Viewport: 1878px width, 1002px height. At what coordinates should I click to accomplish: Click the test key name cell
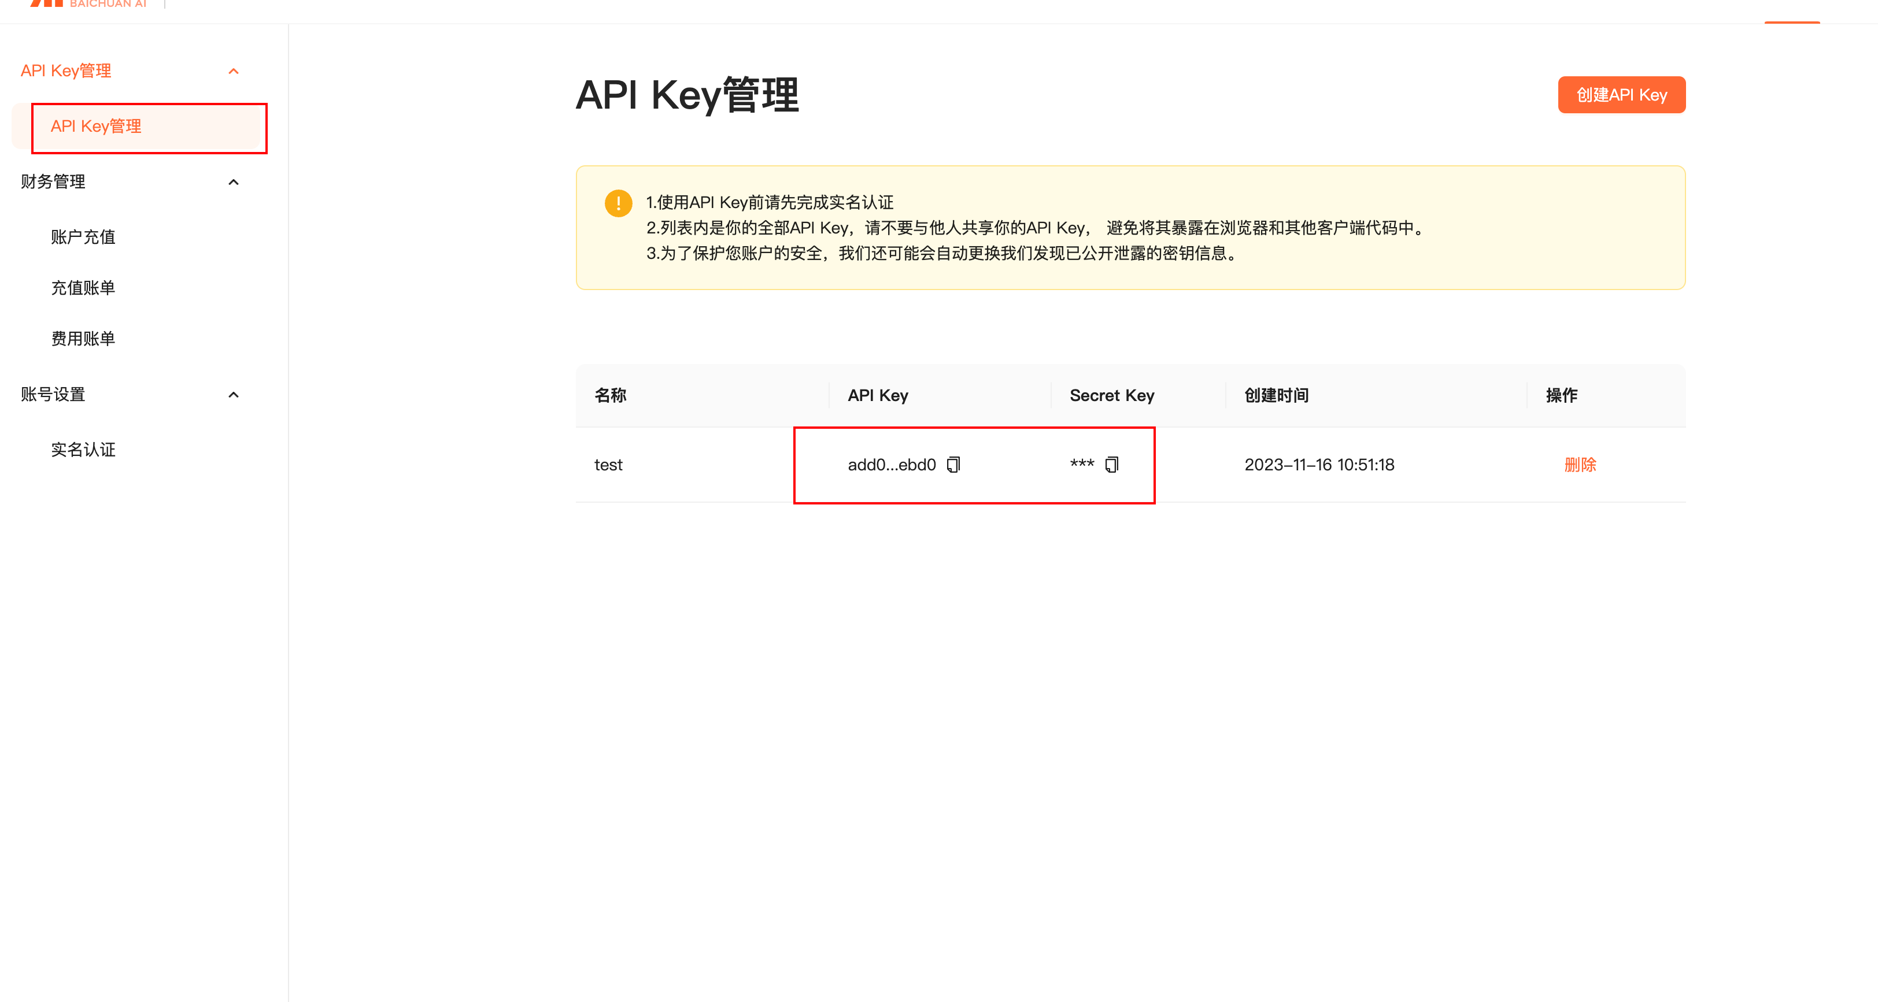608,465
